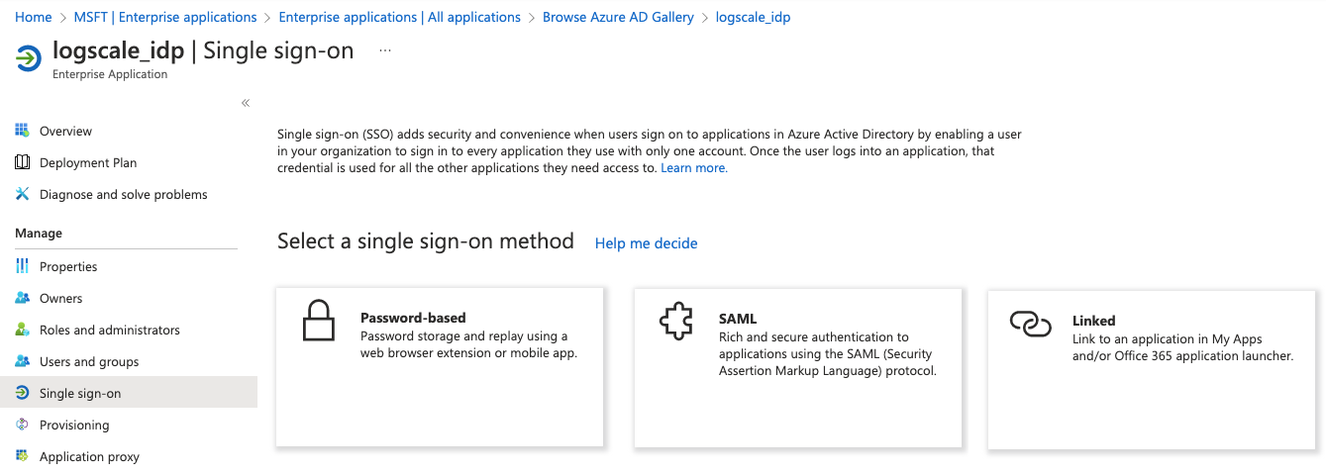Click the Overview grid icon in sidebar

22,131
